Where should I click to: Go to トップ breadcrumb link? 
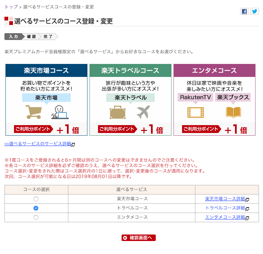click(11, 7)
